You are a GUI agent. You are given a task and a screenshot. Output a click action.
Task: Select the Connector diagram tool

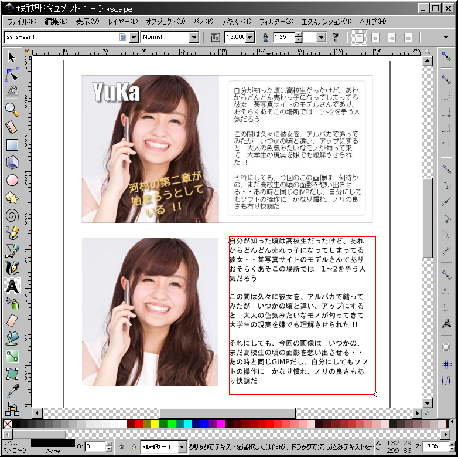pyautogui.click(x=12, y=409)
